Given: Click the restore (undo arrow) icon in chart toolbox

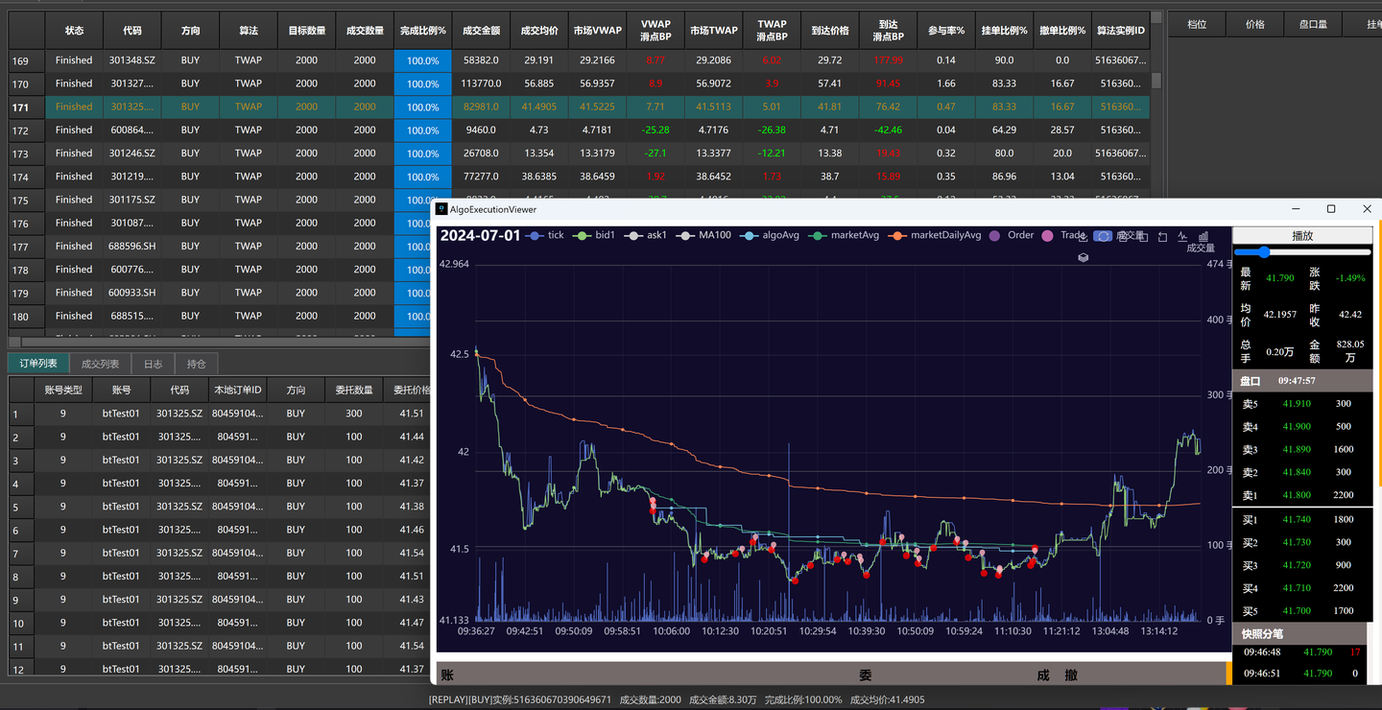Looking at the screenshot, I should (1162, 237).
